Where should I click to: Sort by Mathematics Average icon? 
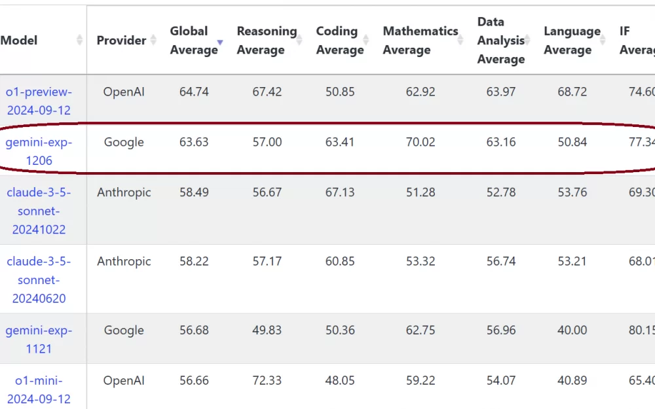point(460,40)
